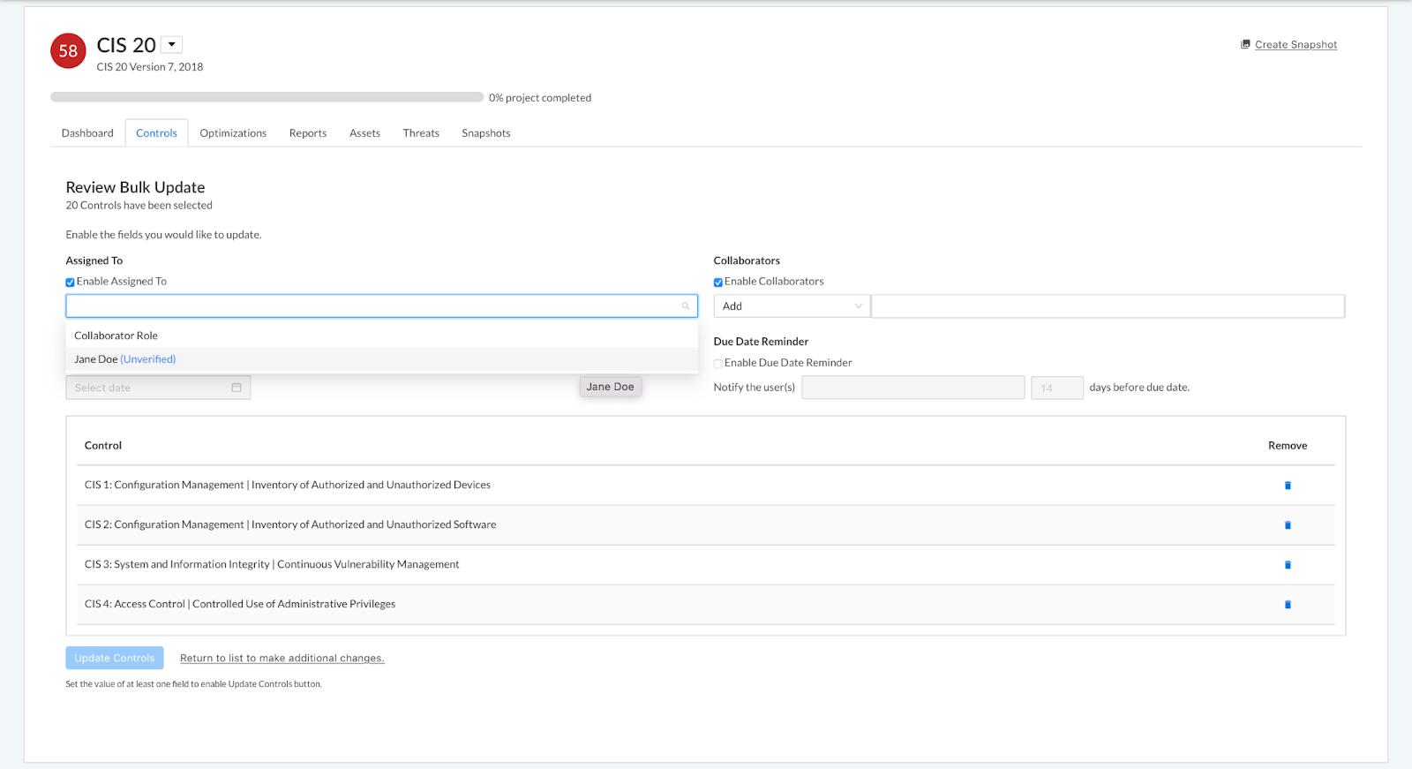Click the Create Snapshot icon
This screenshot has width=1412, height=769.
click(1245, 44)
